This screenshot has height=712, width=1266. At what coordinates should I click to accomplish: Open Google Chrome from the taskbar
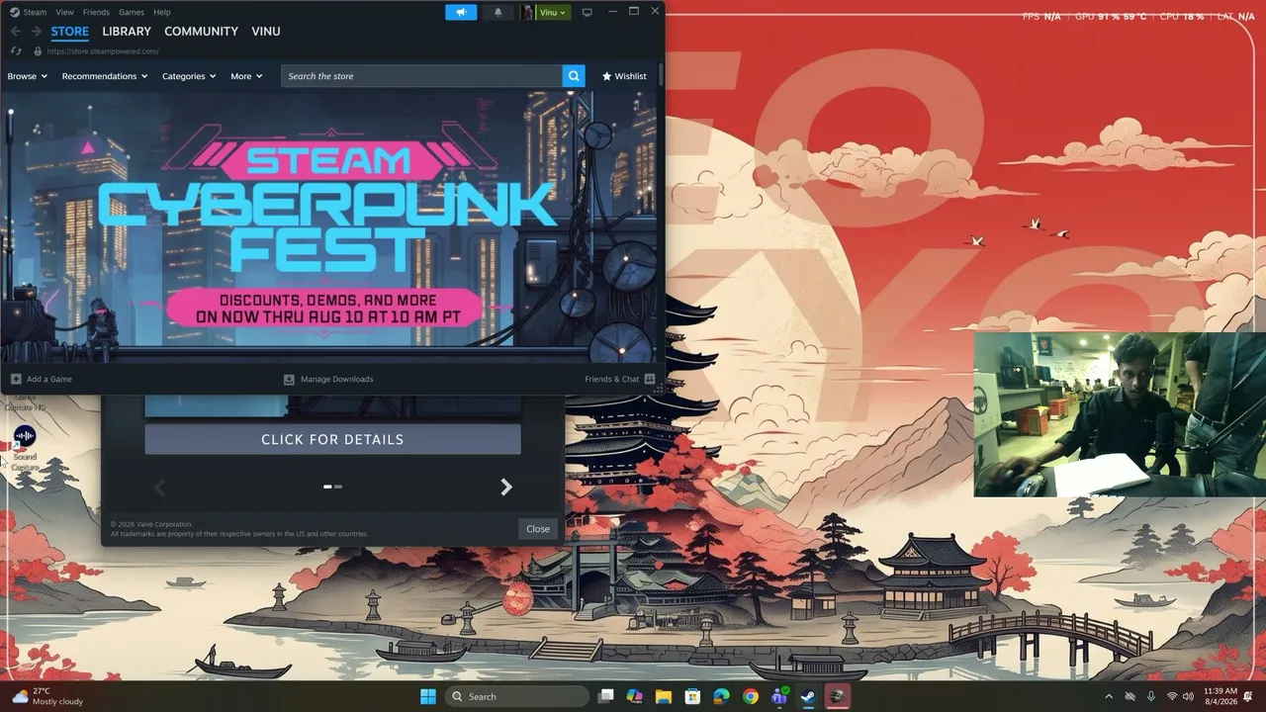coord(751,696)
